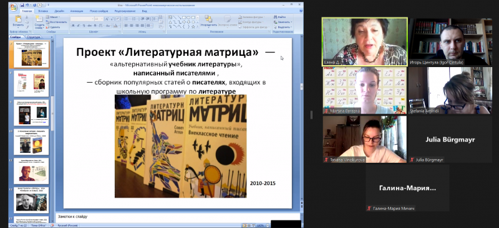Open the Вставка ribbon tab
Viewport: 499px width, 228px height.
point(43,11)
